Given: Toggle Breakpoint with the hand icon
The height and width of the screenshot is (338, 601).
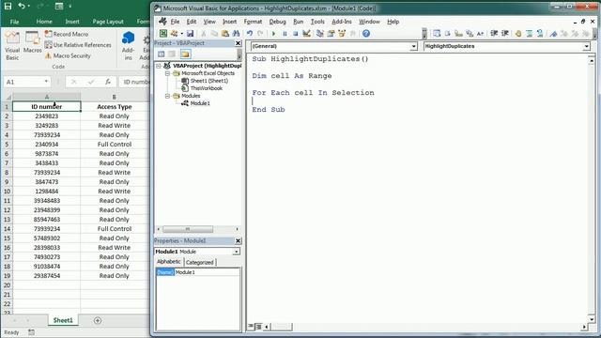Looking at the screenshot, I should pyautogui.click(x=518, y=34).
